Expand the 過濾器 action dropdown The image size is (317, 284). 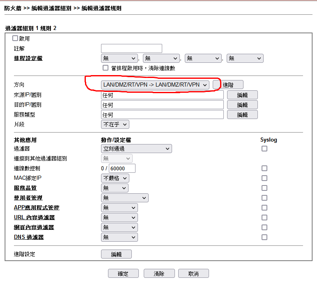point(136,149)
